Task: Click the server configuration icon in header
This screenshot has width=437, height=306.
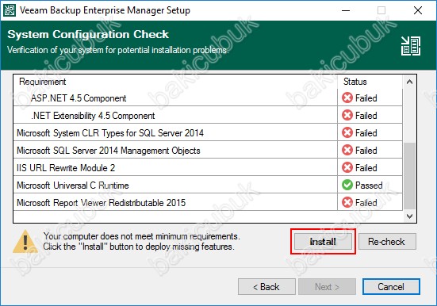Action: (x=411, y=46)
